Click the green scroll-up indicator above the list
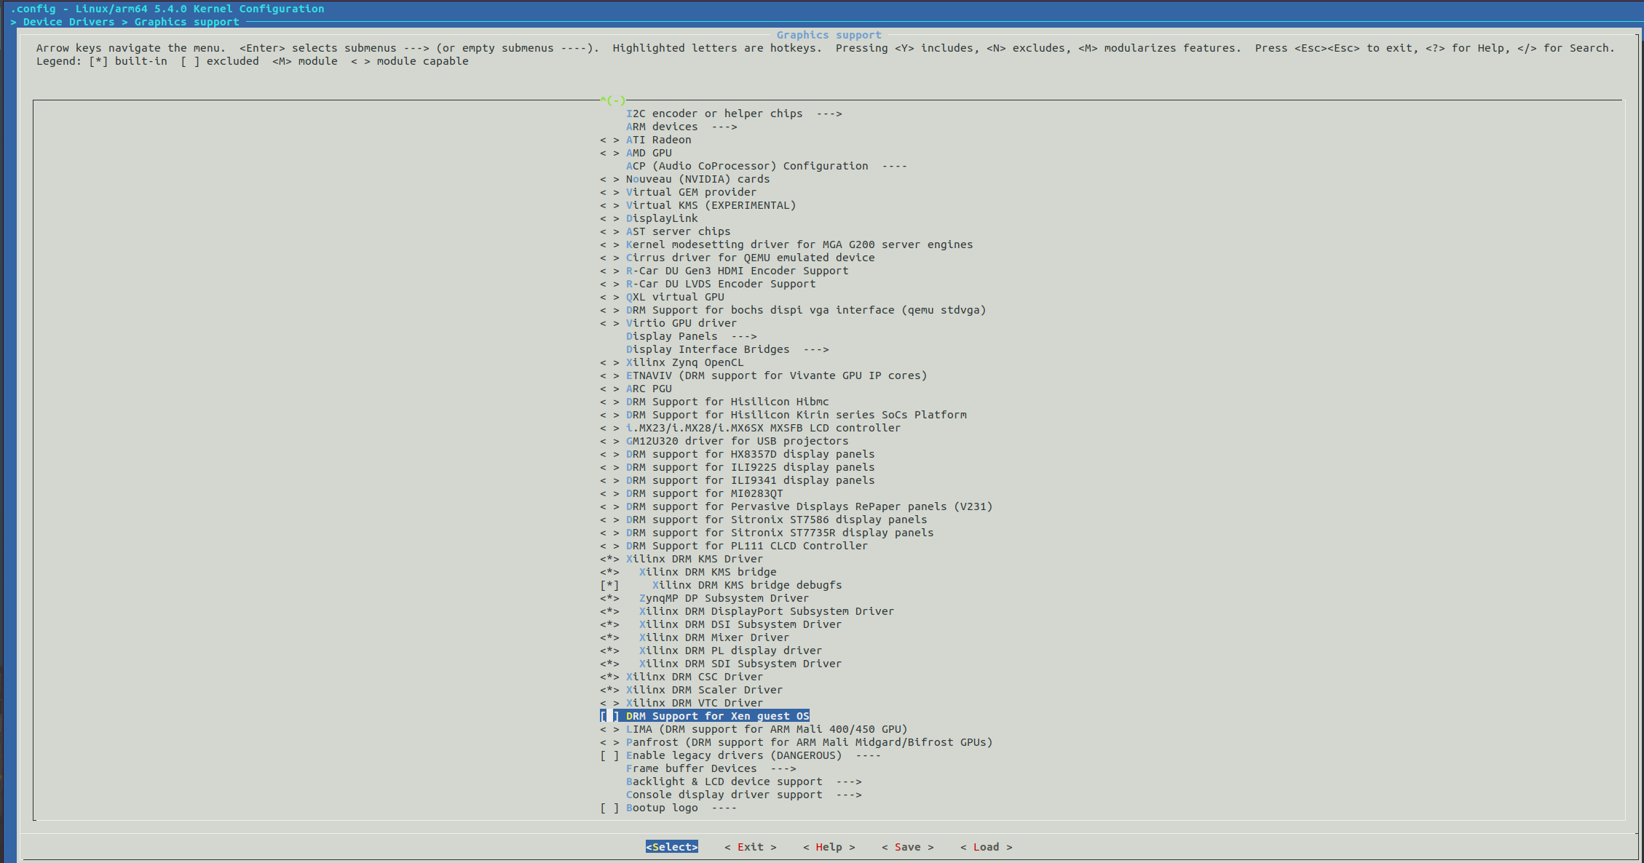 click(x=612, y=100)
